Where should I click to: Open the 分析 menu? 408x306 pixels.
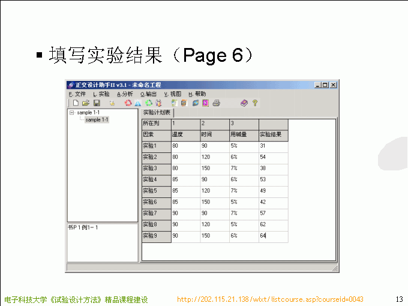(x=125, y=94)
